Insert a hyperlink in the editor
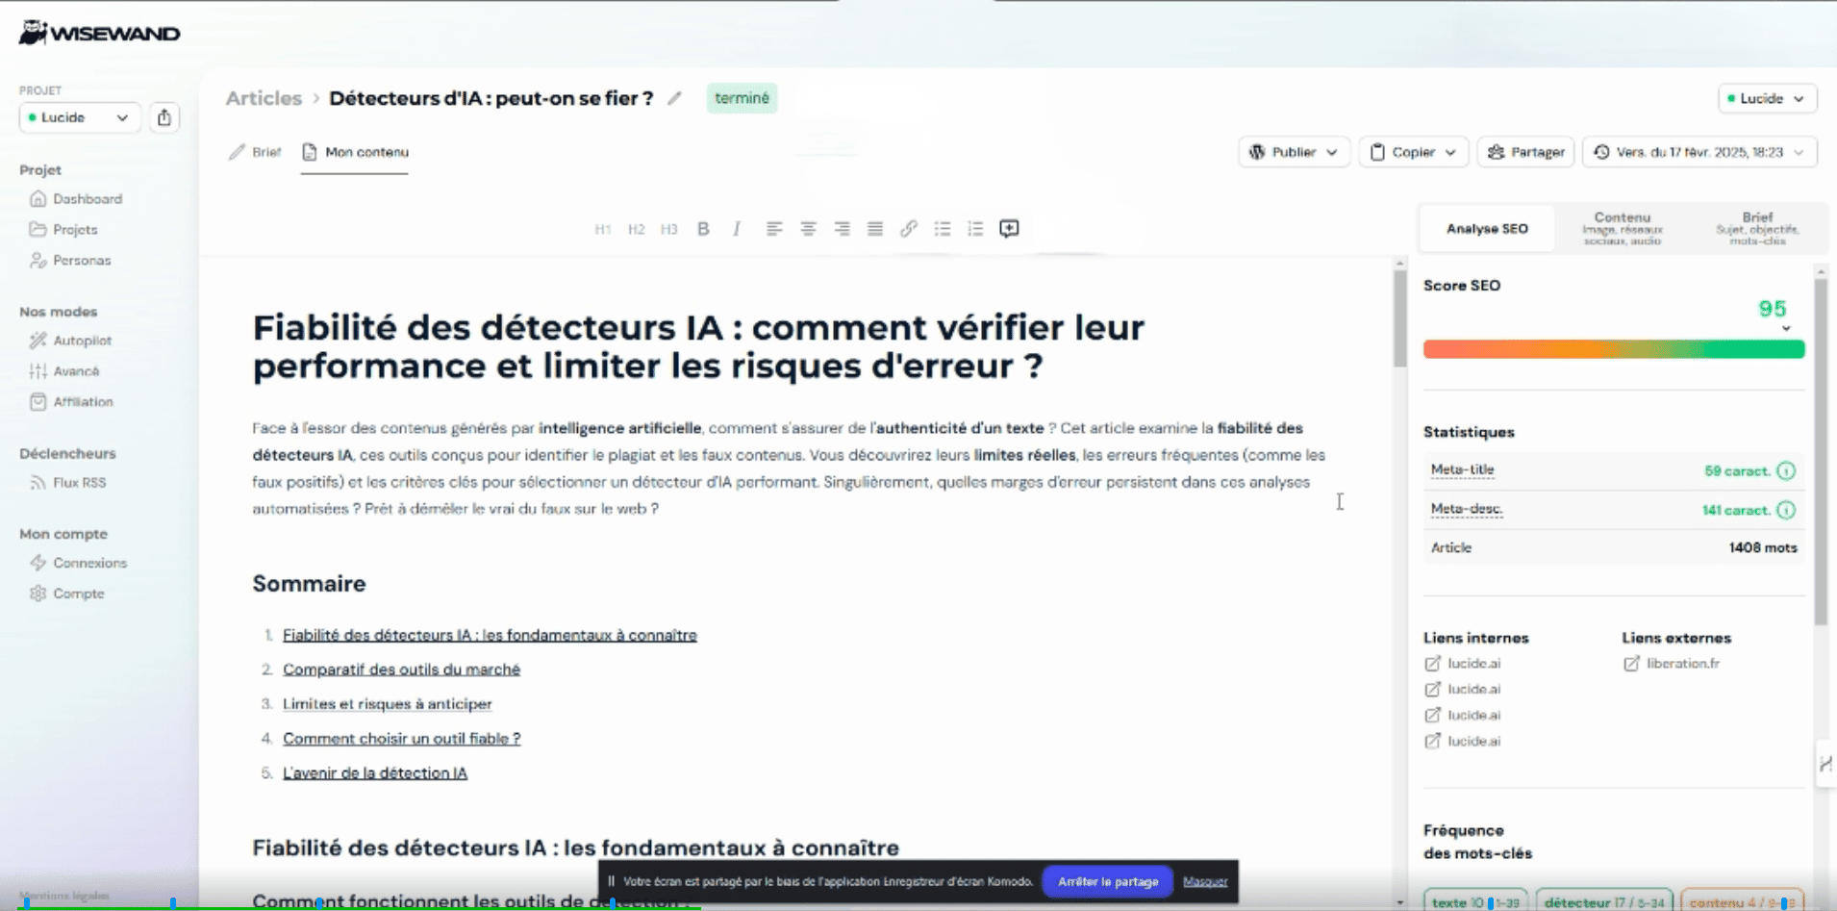This screenshot has height=911, width=1837. (908, 228)
